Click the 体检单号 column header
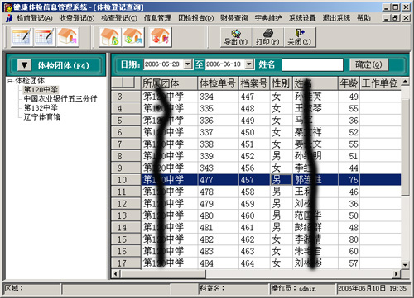Image resolution: width=414 pixels, height=298 pixels. [218, 83]
